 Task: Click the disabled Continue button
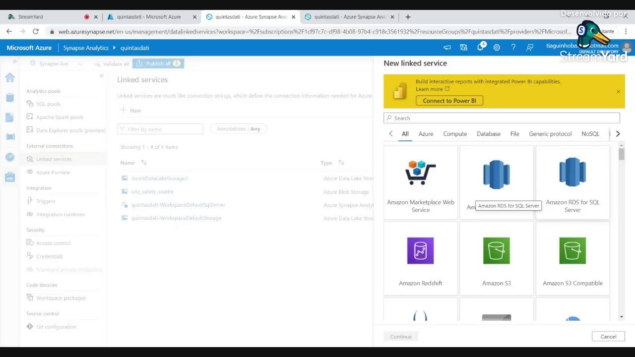coord(401,337)
